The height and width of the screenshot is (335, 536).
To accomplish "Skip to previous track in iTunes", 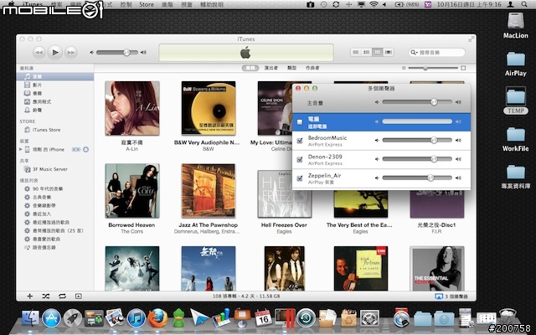I will pos(39,53).
